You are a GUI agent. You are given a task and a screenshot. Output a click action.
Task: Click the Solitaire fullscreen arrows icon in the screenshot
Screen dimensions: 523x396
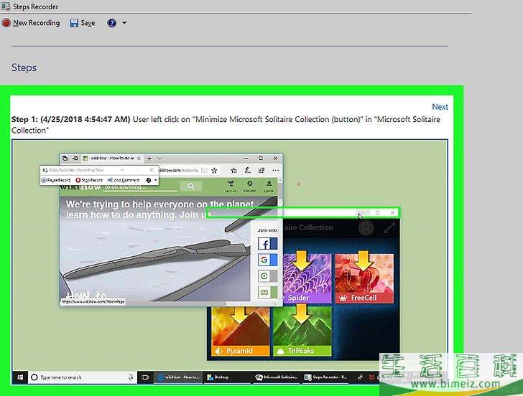tap(389, 228)
